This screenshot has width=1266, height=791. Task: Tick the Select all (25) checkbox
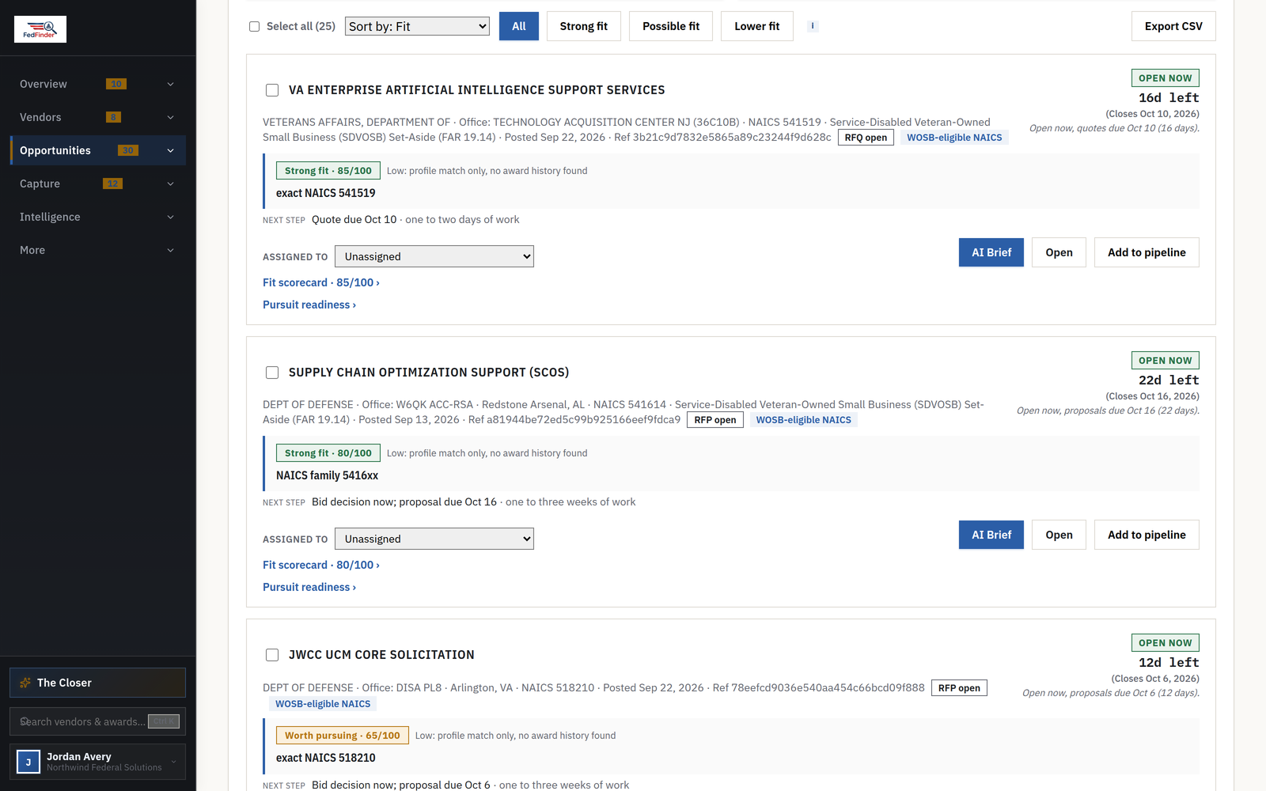(255, 26)
